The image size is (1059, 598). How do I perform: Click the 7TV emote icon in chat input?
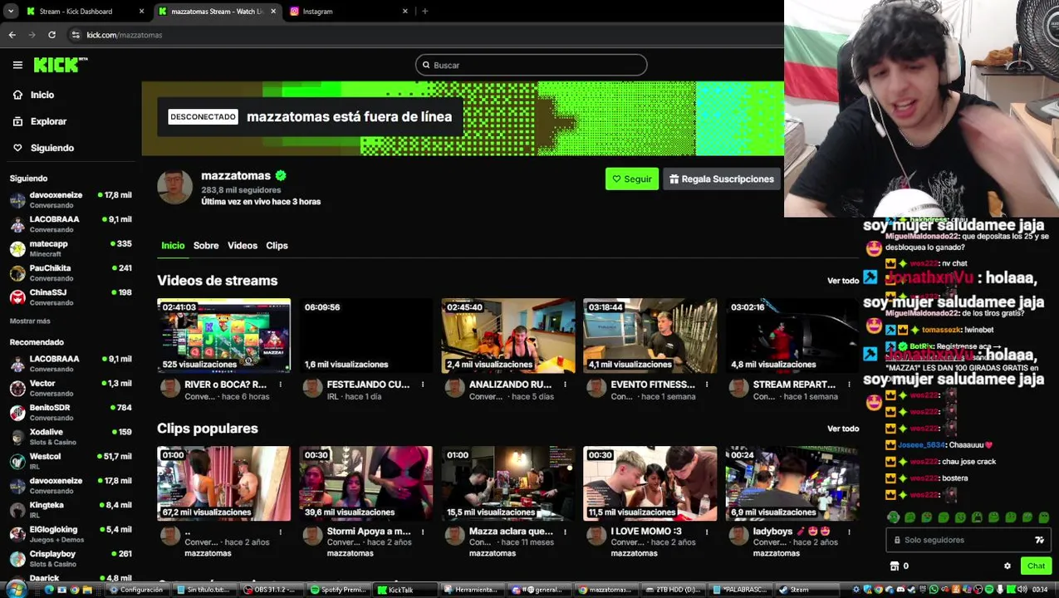1039,540
